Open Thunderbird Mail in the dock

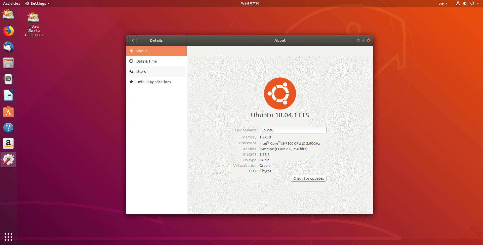coord(8,47)
